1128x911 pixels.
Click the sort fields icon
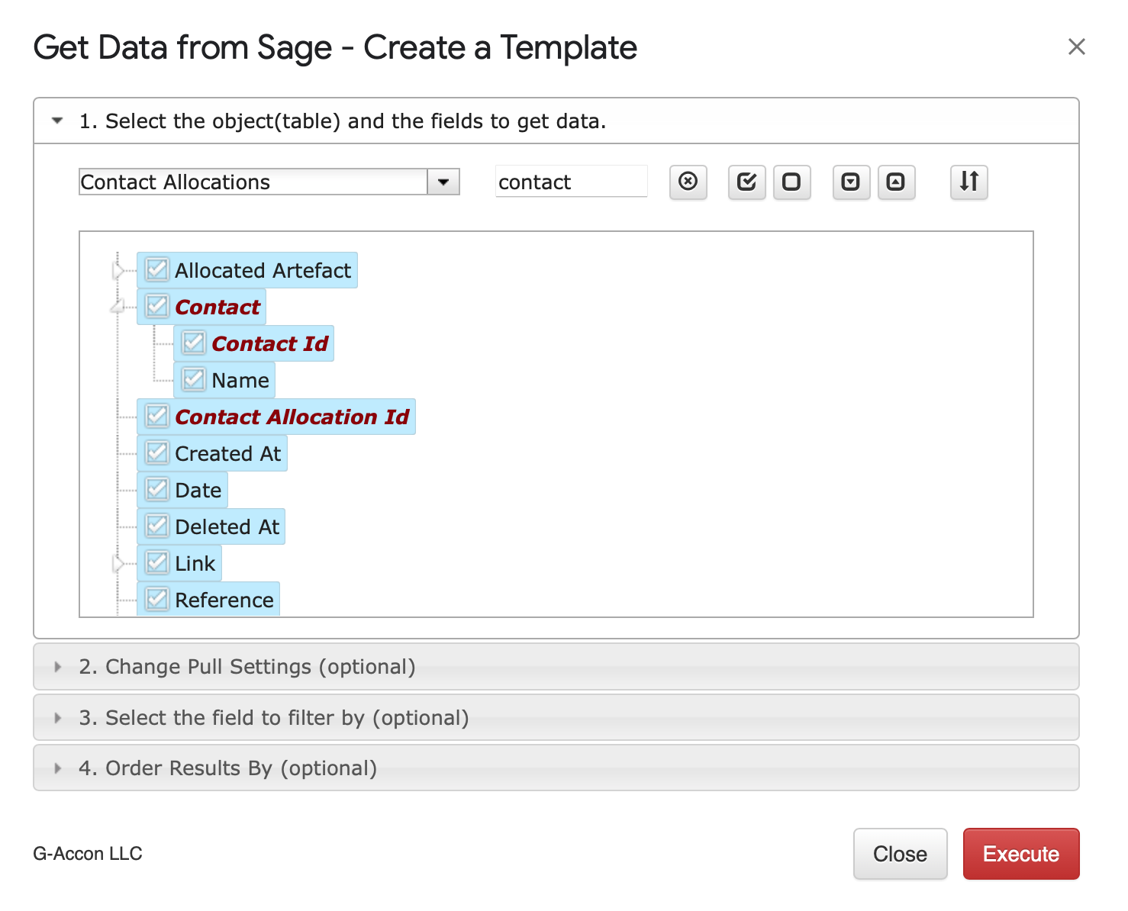coord(968,182)
